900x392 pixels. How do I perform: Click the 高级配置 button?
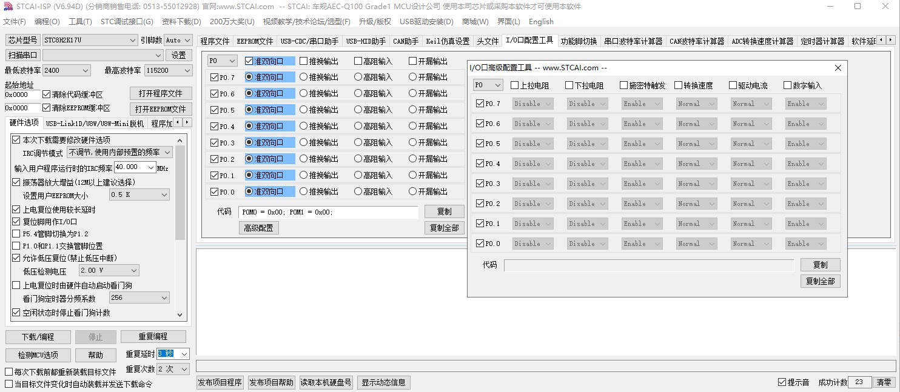258,228
